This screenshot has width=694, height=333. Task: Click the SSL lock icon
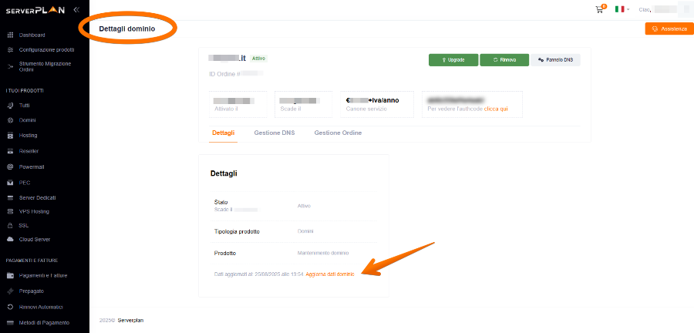[x=10, y=225]
